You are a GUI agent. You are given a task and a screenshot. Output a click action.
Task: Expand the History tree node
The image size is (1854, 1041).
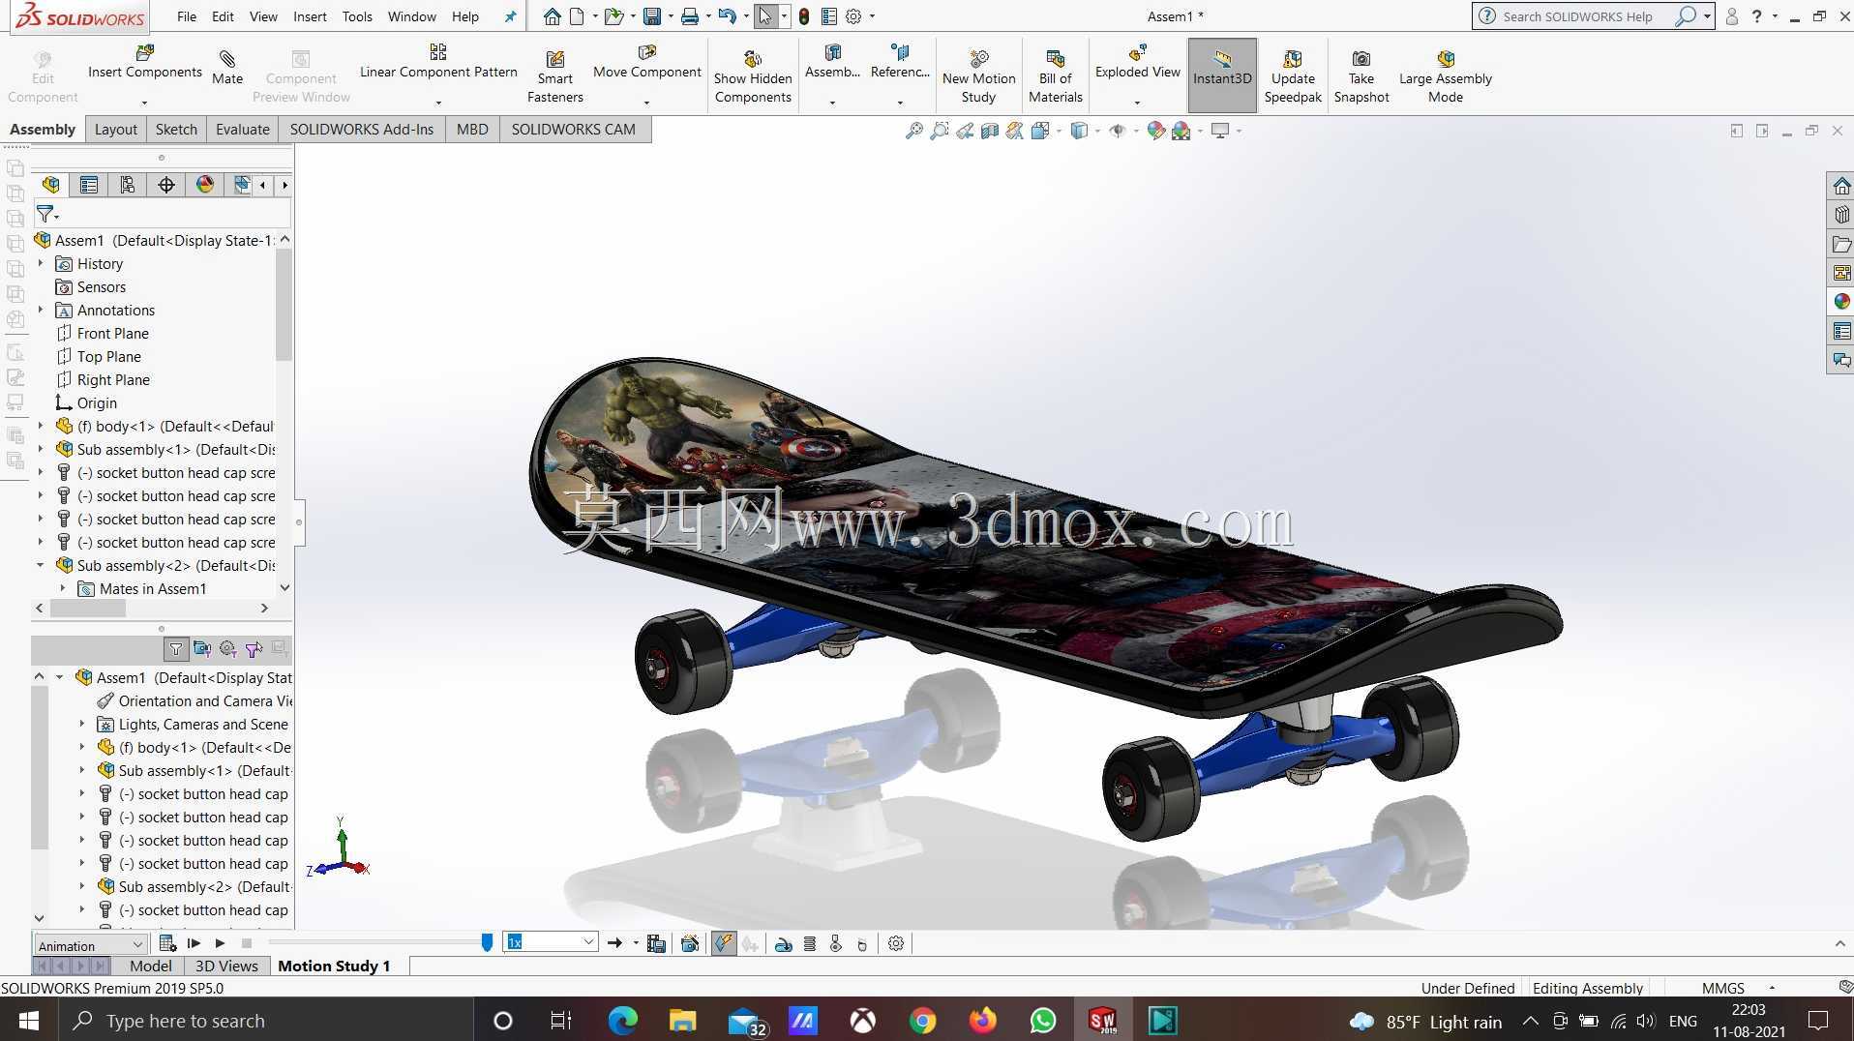41,263
